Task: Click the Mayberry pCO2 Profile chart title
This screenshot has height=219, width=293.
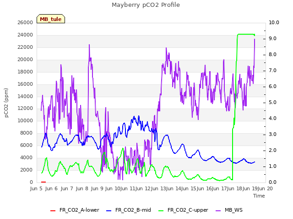Action: click(146, 5)
